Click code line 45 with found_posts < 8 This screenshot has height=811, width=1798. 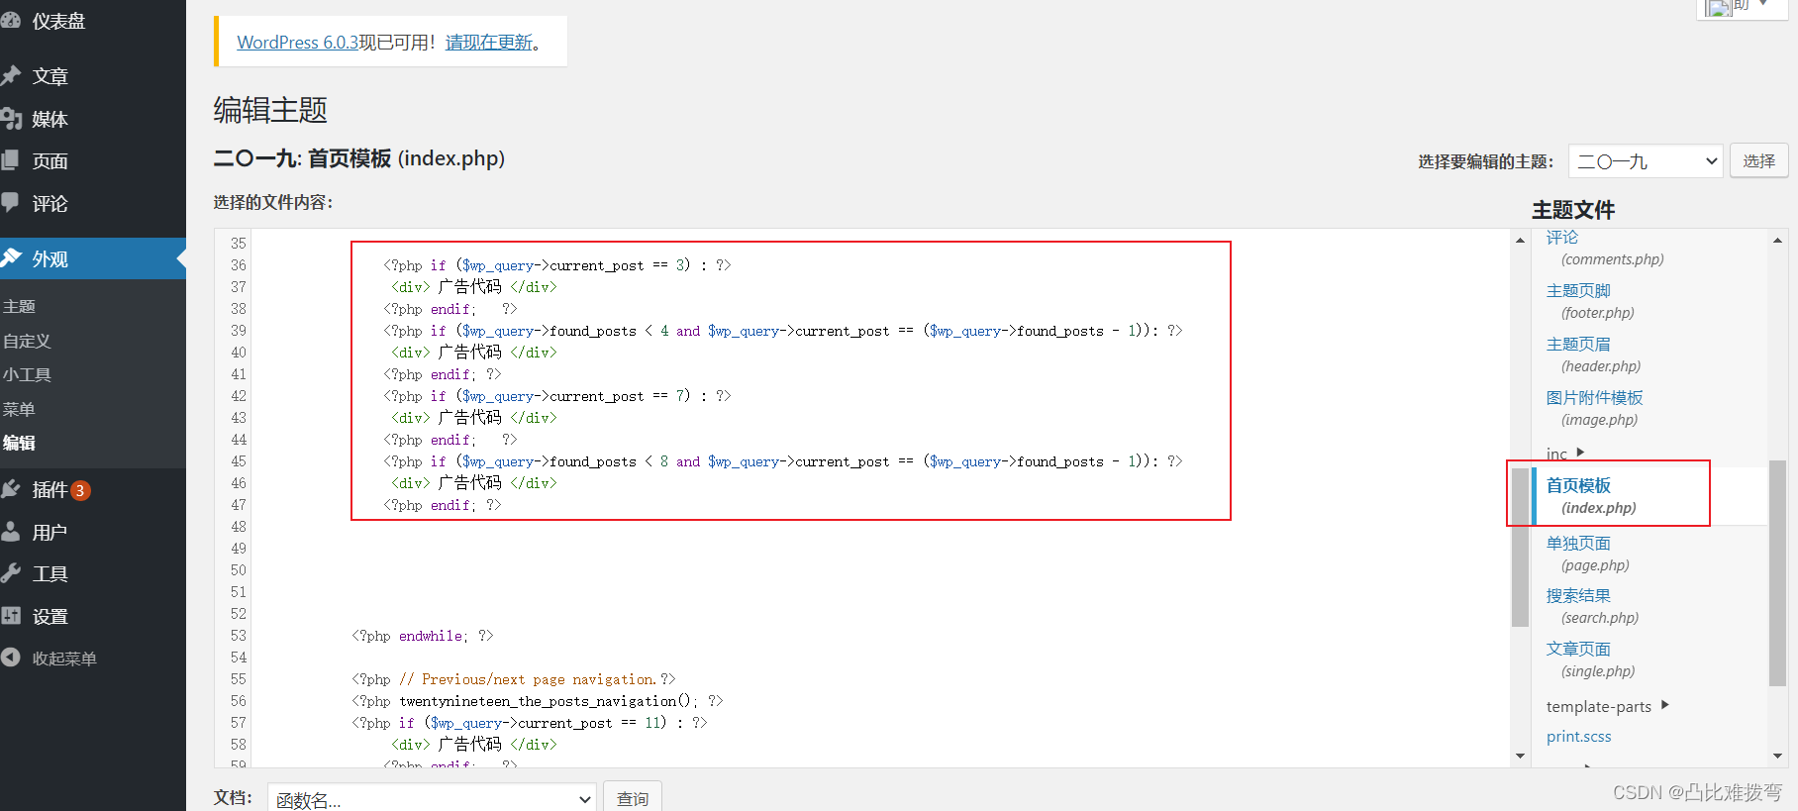782,461
